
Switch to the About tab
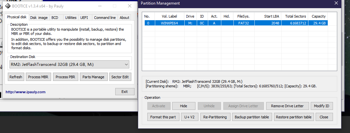(124, 18)
